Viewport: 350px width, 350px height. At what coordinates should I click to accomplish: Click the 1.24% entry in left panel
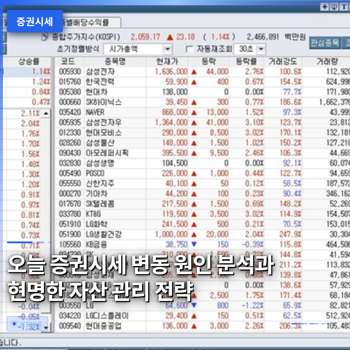[x=41, y=82]
